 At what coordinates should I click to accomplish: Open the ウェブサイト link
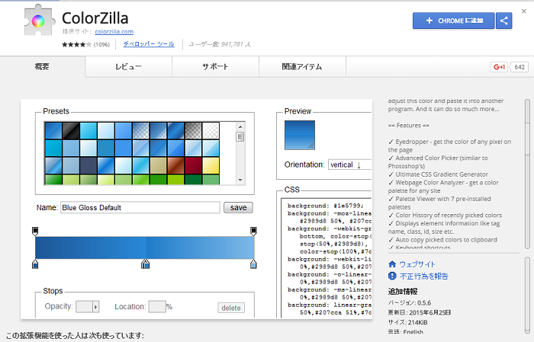tap(417, 264)
